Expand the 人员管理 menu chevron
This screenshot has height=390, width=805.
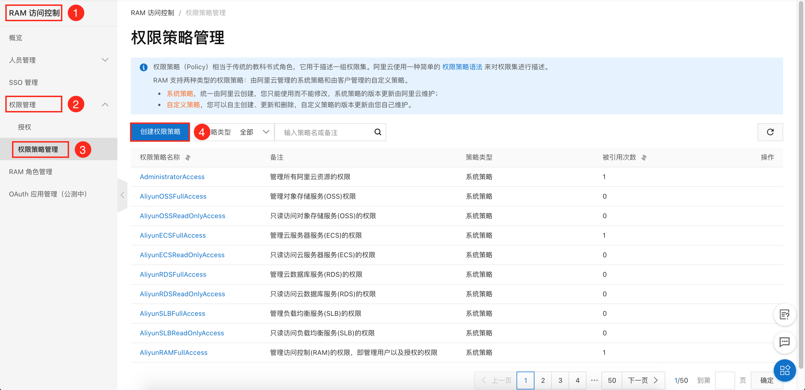coord(105,60)
